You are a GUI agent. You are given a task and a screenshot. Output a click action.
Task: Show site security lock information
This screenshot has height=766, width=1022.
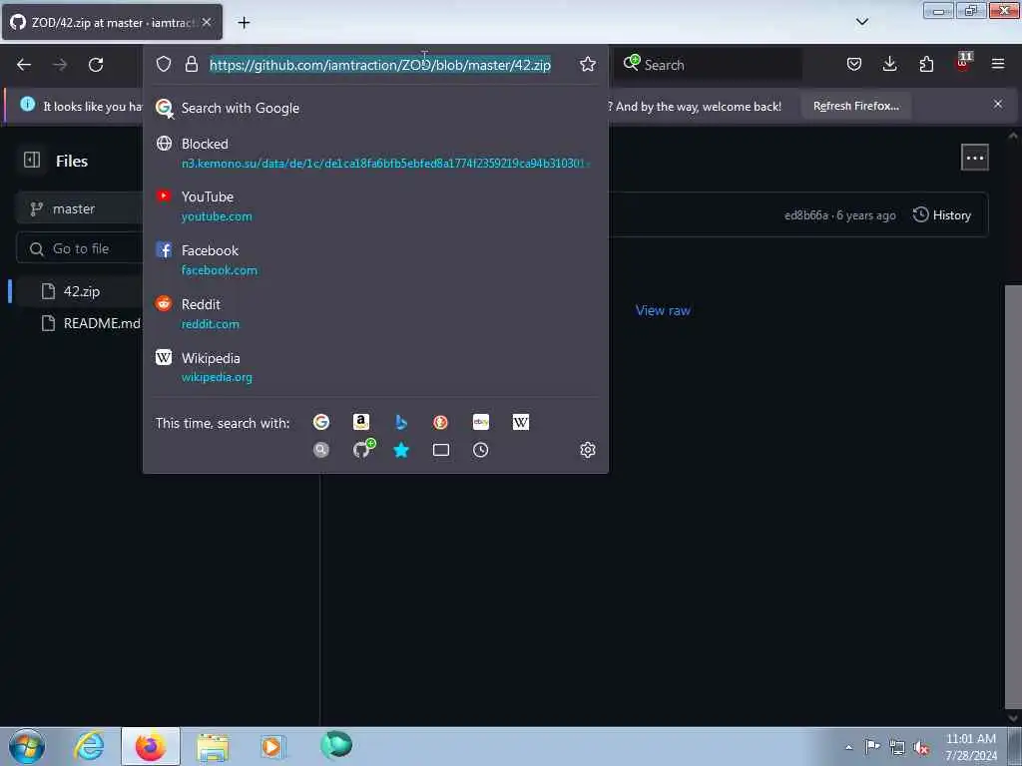point(191,64)
